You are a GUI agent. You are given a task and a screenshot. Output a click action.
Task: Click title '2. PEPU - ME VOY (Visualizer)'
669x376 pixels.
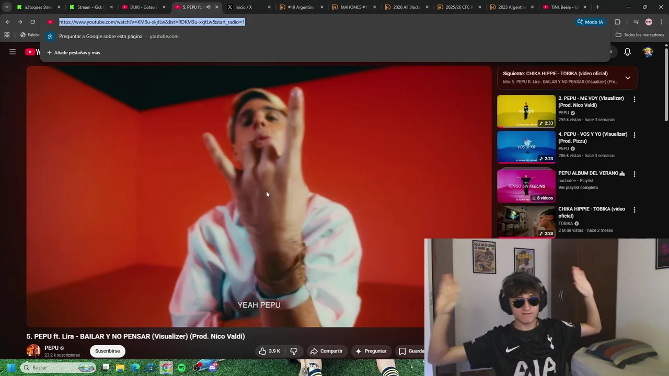click(591, 101)
